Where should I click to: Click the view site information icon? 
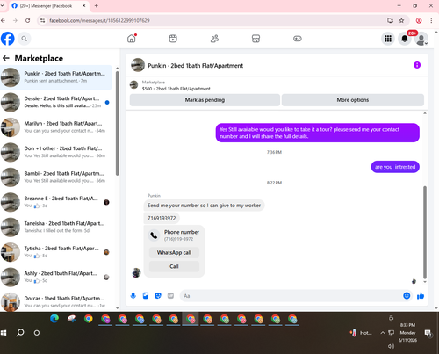(x=43, y=20)
